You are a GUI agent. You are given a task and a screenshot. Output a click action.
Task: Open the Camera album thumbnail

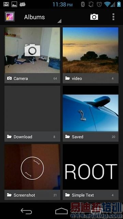32,50
